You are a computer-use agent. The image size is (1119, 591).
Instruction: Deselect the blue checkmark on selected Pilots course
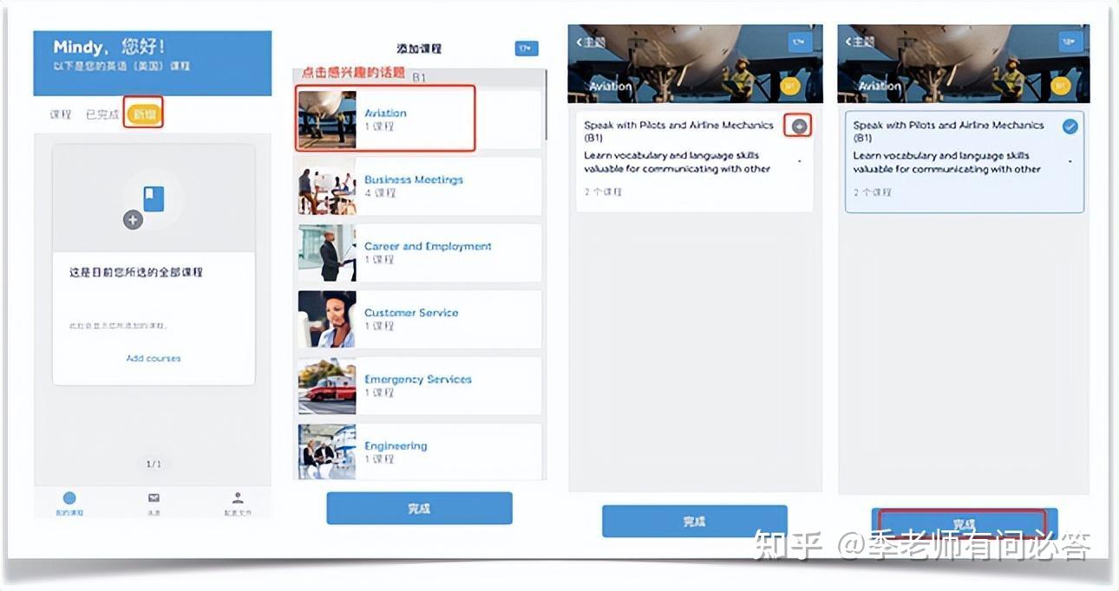(1070, 125)
